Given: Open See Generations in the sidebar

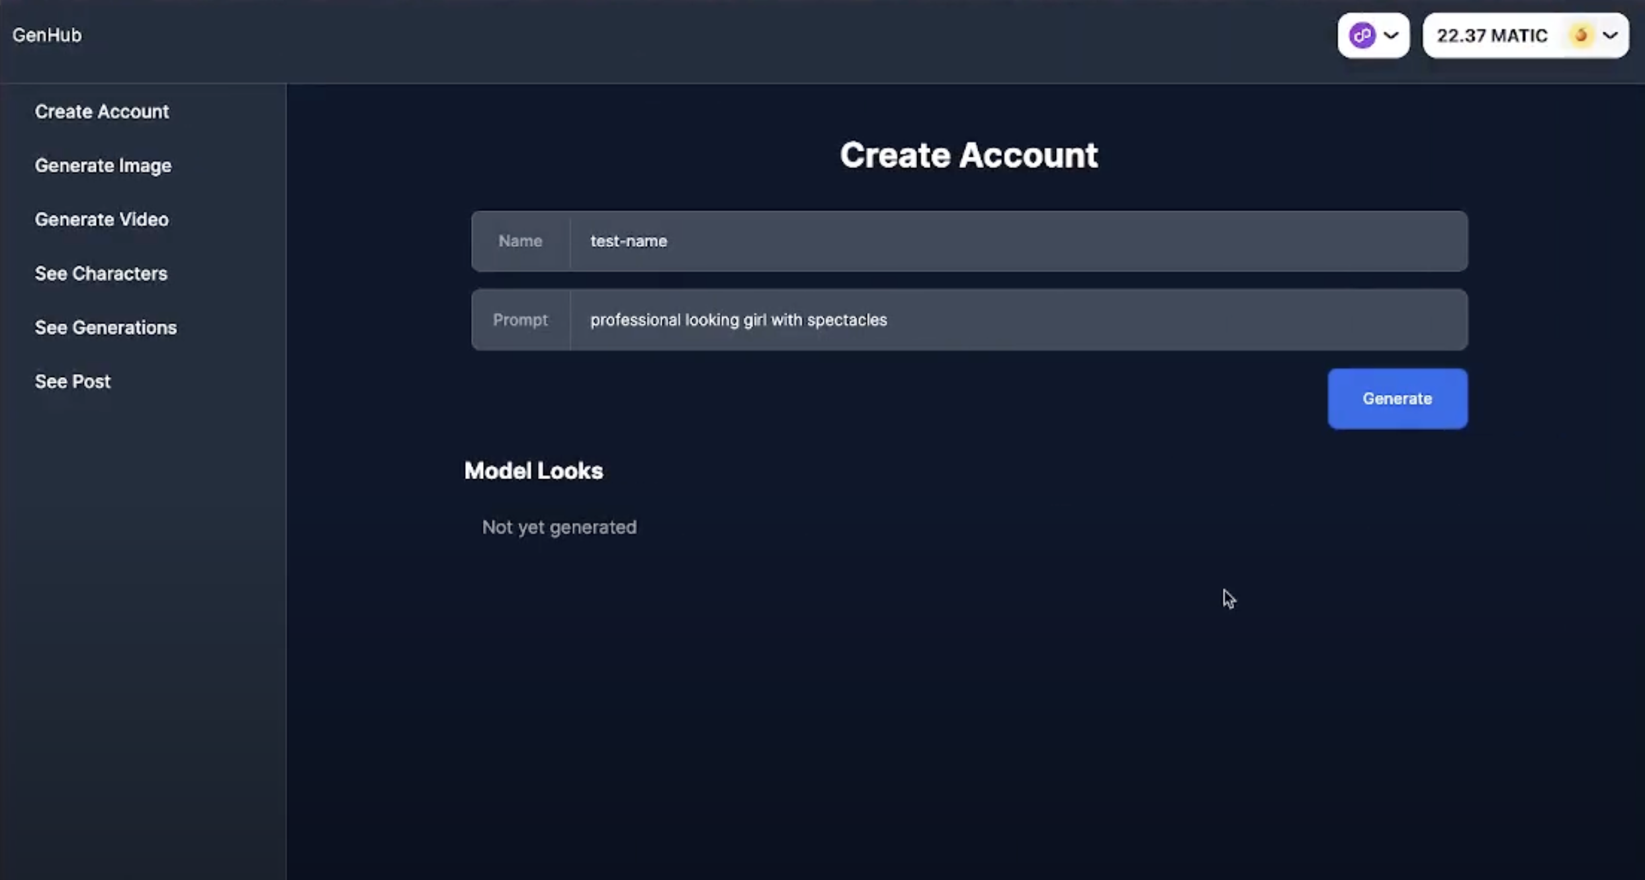Looking at the screenshot, I should point(106,328).
